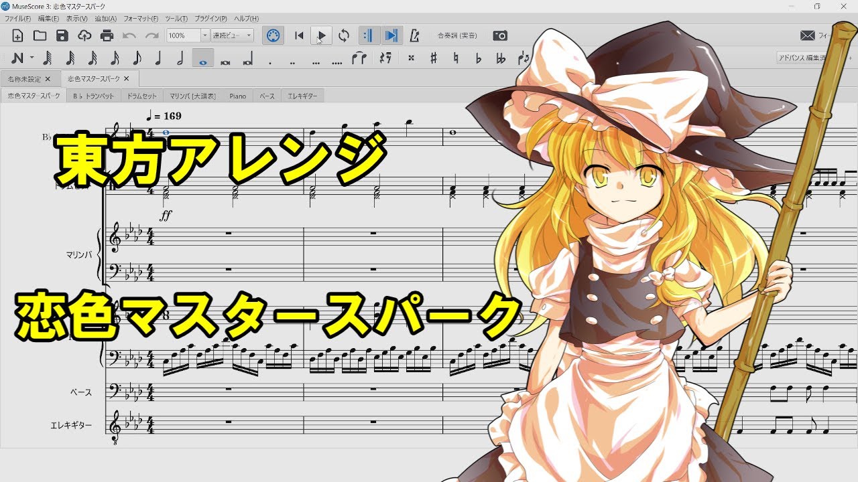
Task: Add a quadruple augmentation dot
Action: tap(336, 62)
